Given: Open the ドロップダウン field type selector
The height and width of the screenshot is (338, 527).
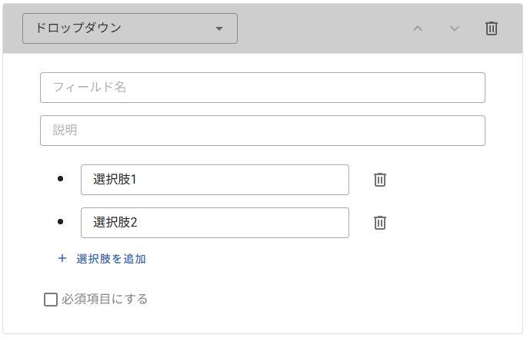Looking at the screenshot, I should point(129,28).
